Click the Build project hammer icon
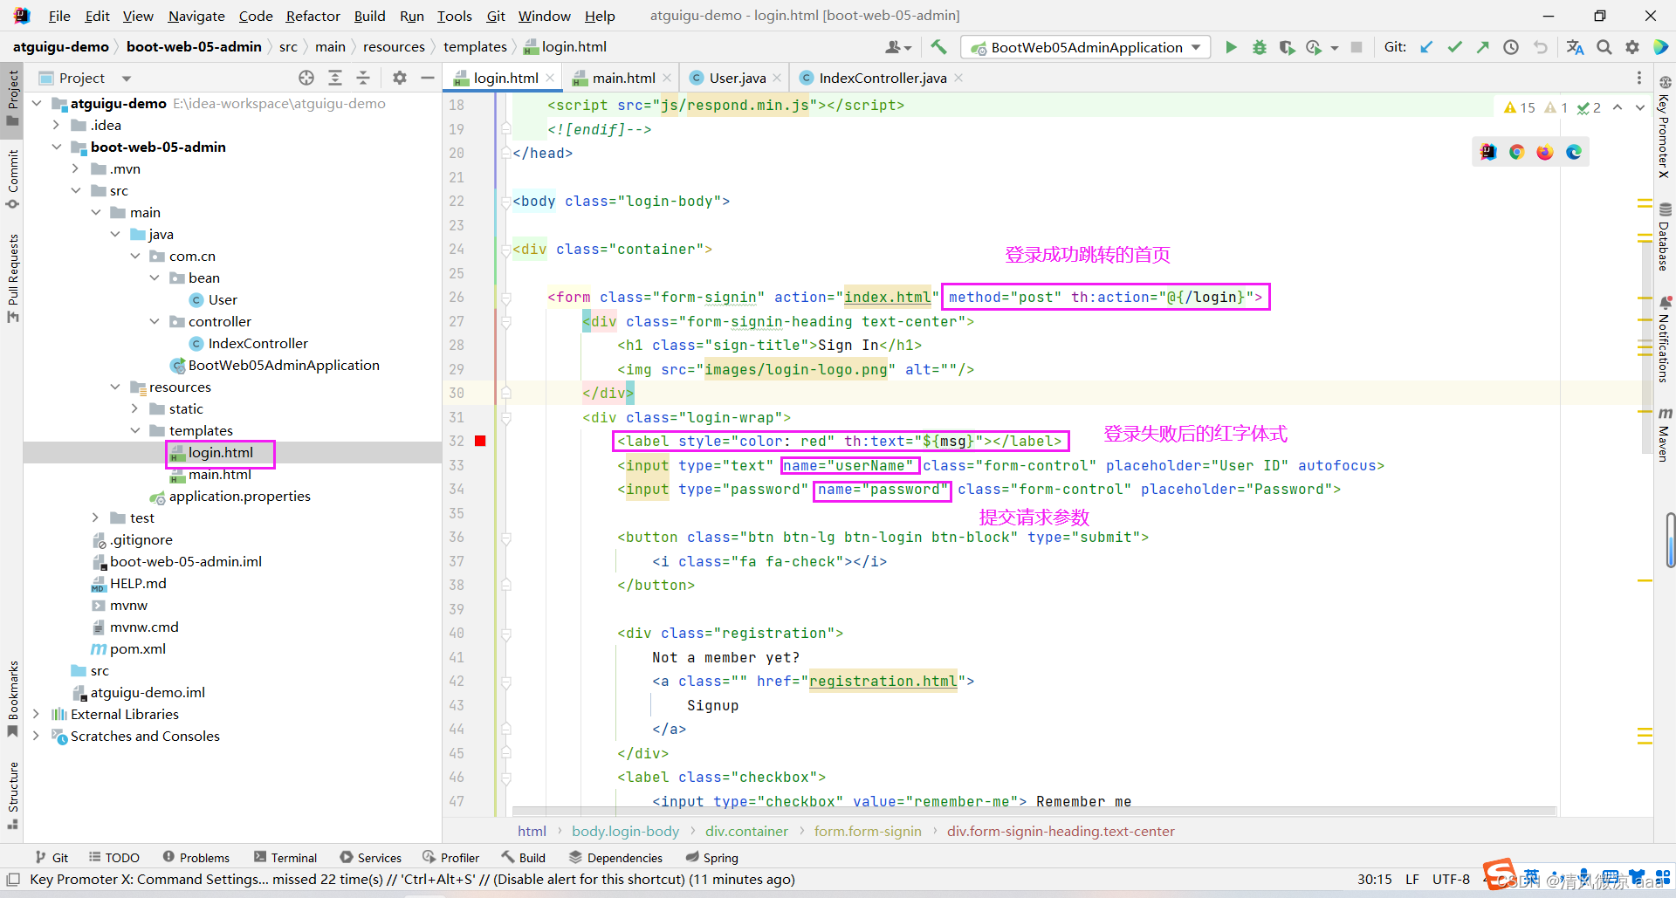The width and height of the screenshot is (1676, 898). (938, 47)
